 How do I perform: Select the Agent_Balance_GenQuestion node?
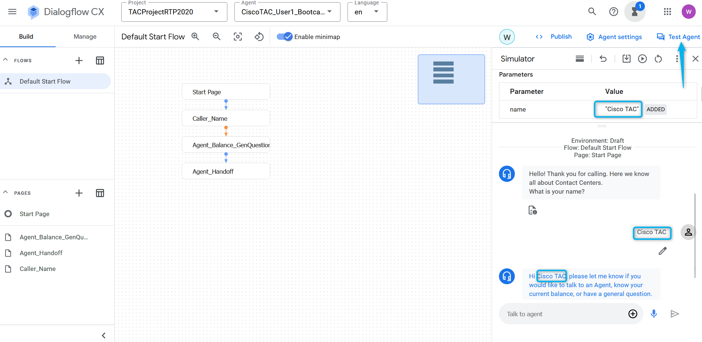click(x=226, y=145)
